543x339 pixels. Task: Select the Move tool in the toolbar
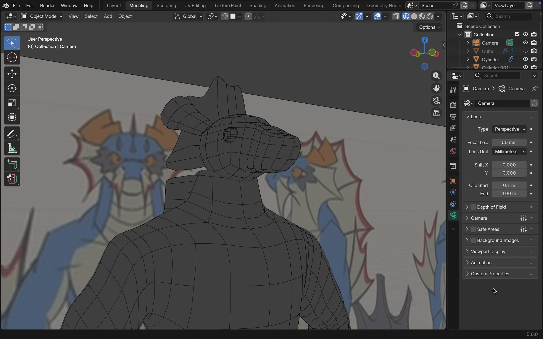12,74
